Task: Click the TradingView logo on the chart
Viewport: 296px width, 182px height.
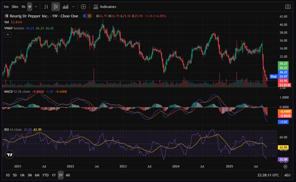Action: (10, 155)
